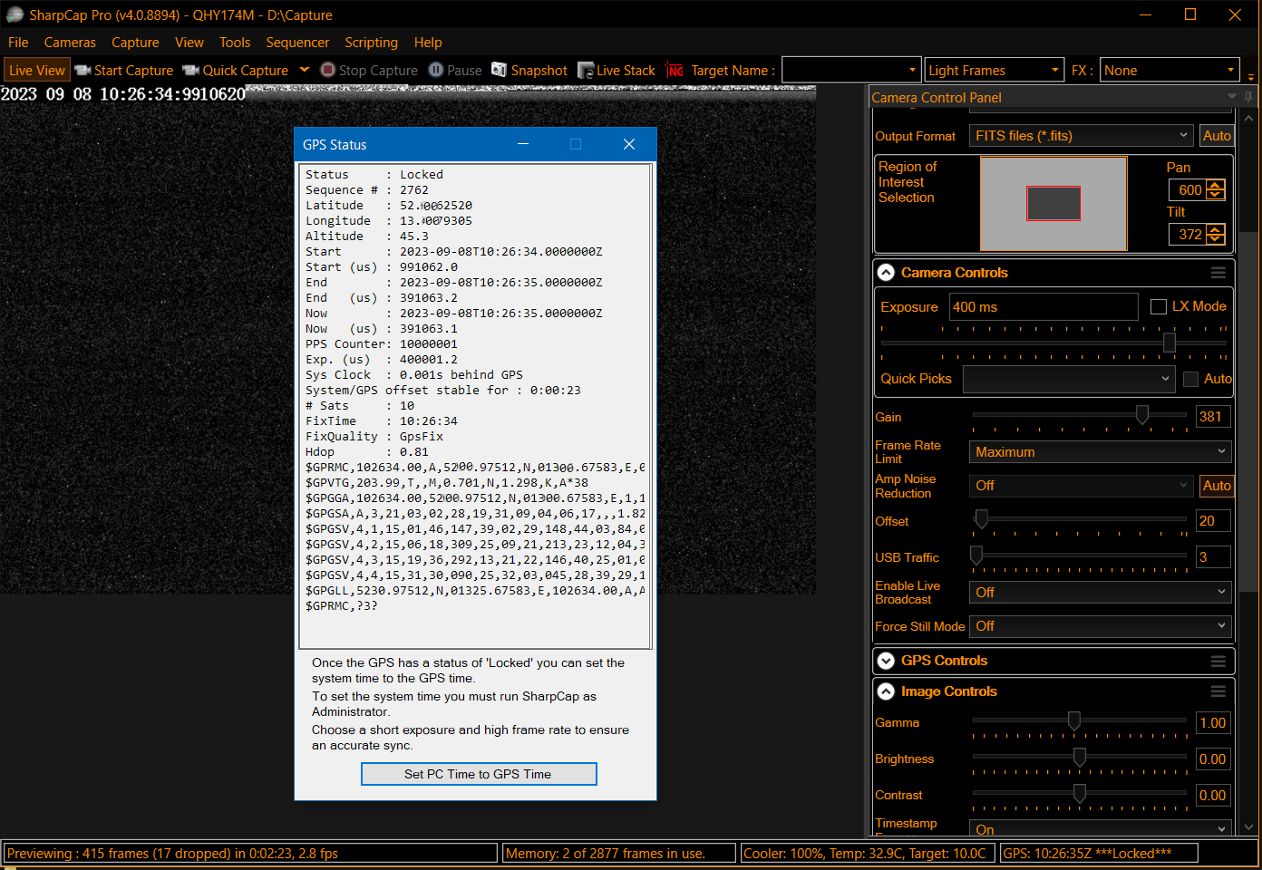Open the FX None dropdown

(1170, 70)
